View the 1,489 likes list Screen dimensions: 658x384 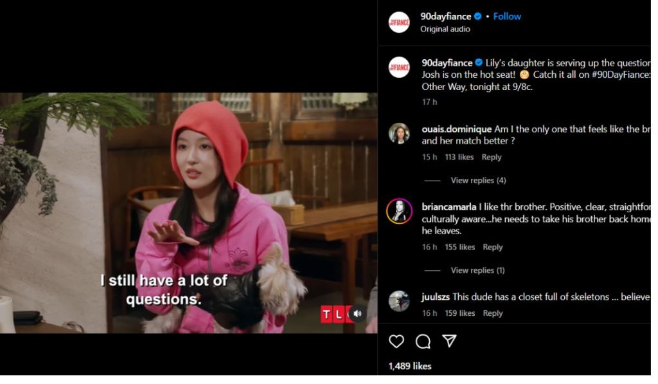[409, 365]
